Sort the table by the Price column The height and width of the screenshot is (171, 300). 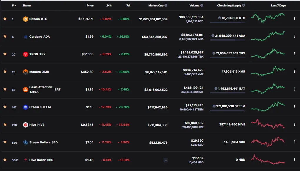[90, 6]
